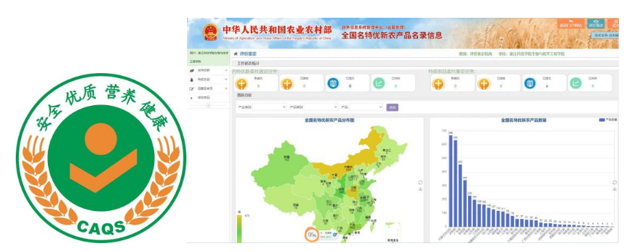Expand the first sidebar menu 名特优新
This screenshot has height=252, width=638.
[208, 70]
